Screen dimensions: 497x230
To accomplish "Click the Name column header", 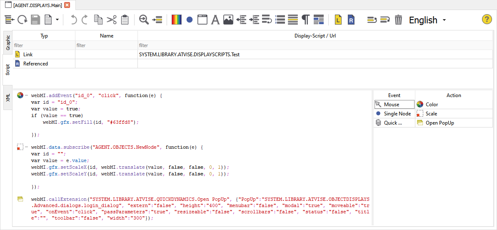I will (106, 36).
